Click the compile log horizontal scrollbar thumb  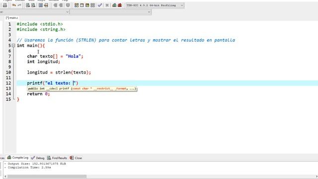click(x=47, y=177)
